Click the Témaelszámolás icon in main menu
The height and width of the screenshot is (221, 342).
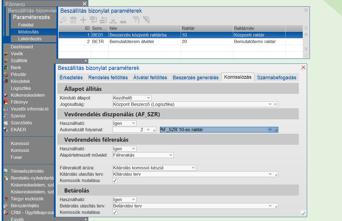coord(6,171)
